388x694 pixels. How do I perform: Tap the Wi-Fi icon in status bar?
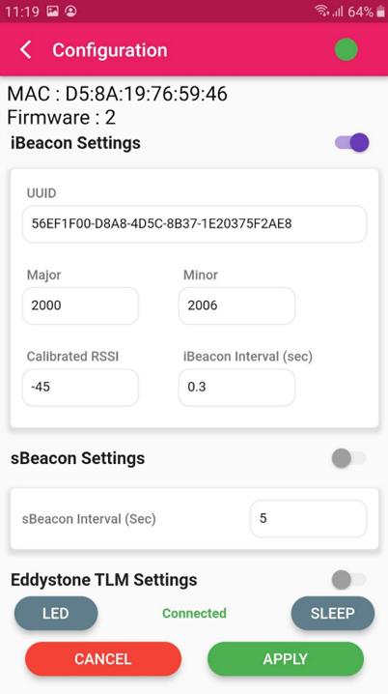pyautogui.click(x=321, y=11)
